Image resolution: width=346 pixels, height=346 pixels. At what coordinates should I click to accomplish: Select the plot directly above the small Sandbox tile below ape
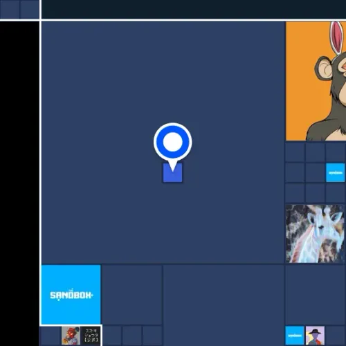pyautogui.click(x=336, y=152)
